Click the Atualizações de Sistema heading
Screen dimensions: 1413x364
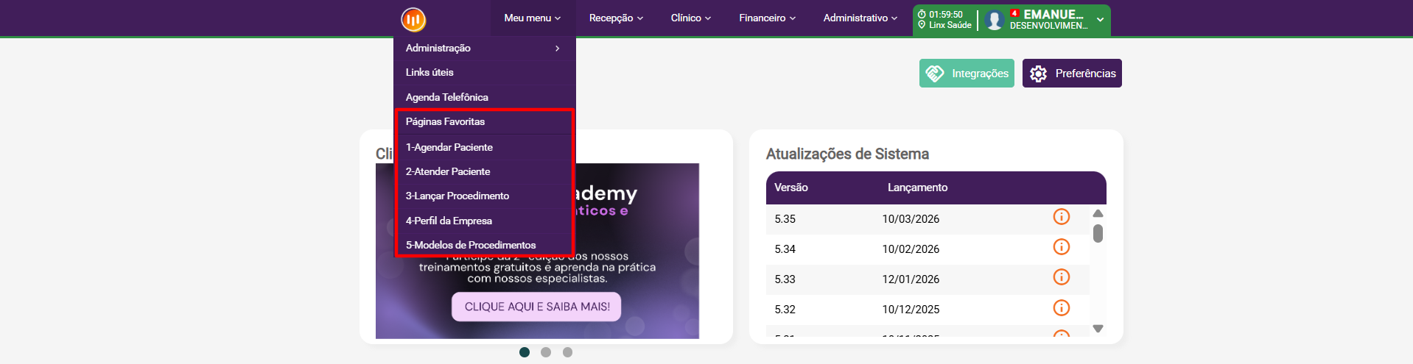click(847, 154)
